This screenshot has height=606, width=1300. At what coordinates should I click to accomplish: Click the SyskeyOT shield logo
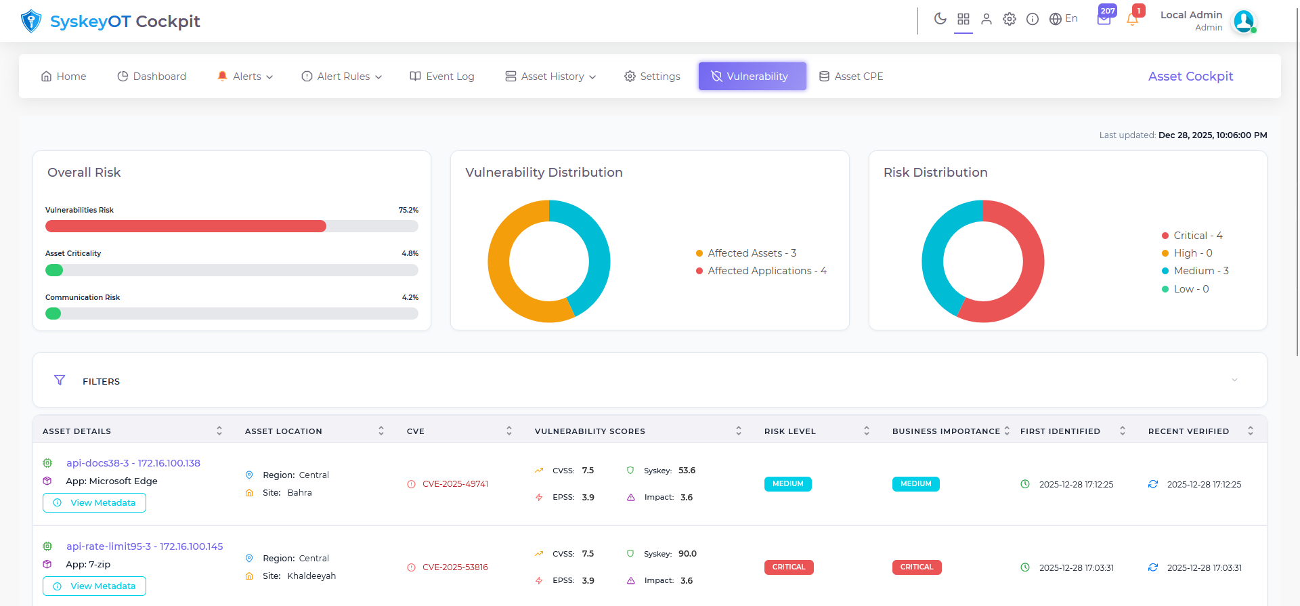point(31,21)
